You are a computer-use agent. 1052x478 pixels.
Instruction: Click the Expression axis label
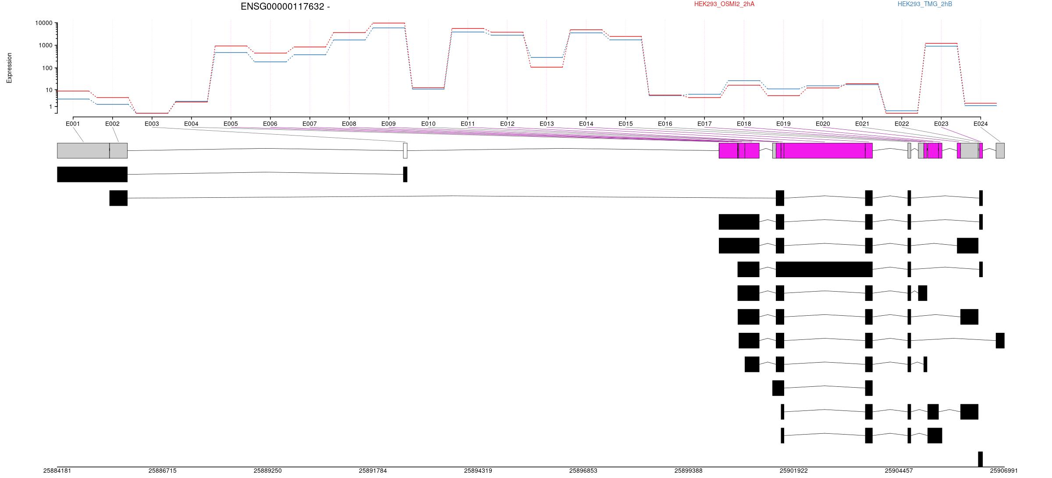pyautogui.click(x=9, y=68)
